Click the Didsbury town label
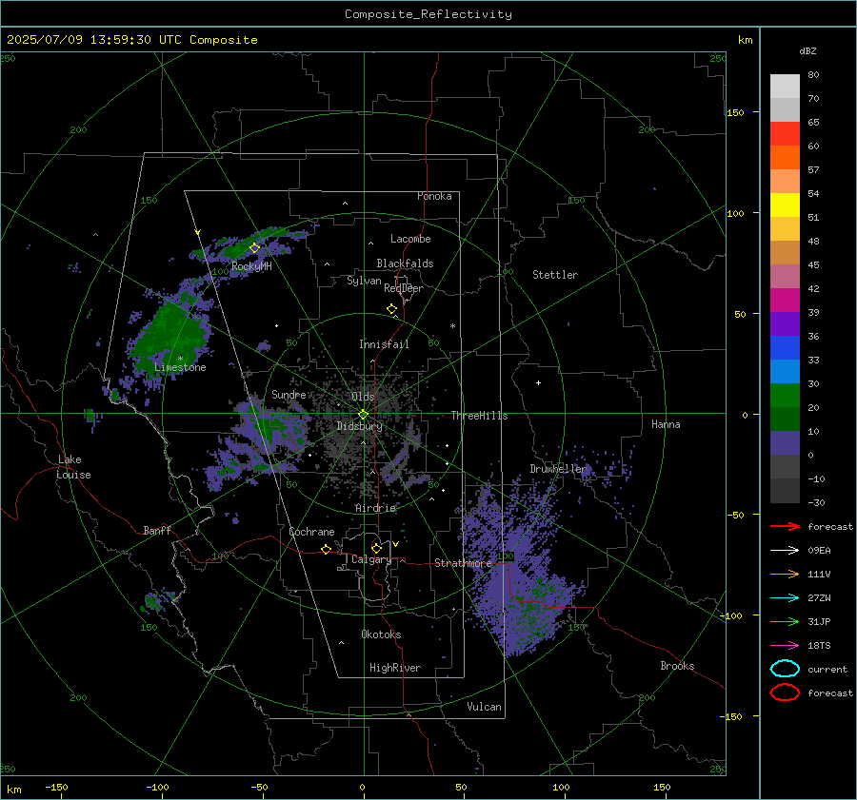Image resolution: width=857 pixels, height=800 pixels. click(x=359, y=426)
